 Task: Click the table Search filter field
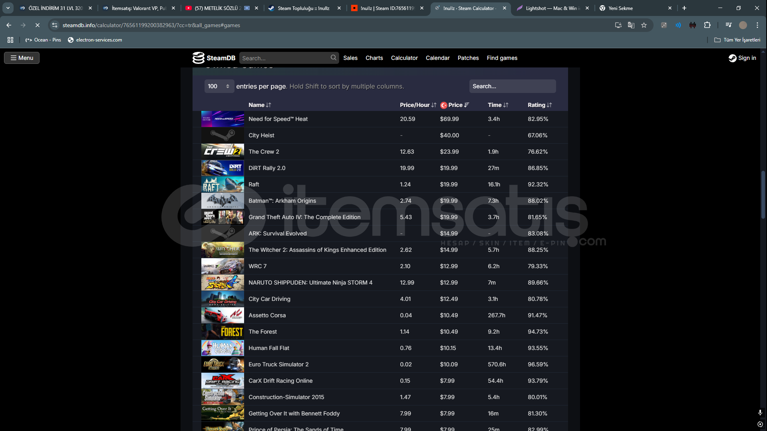click(513, 86)
